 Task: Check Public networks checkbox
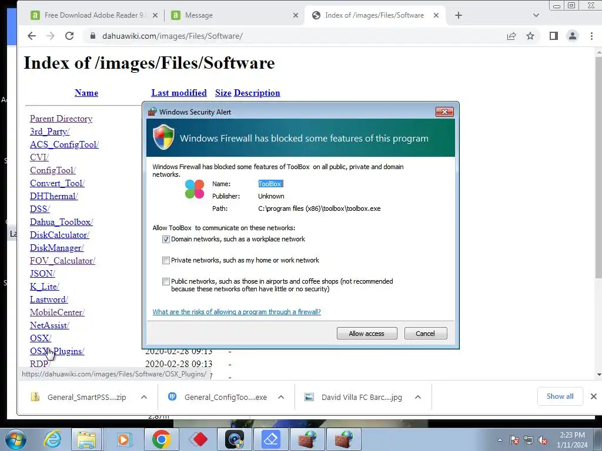(x=166, y=281)
